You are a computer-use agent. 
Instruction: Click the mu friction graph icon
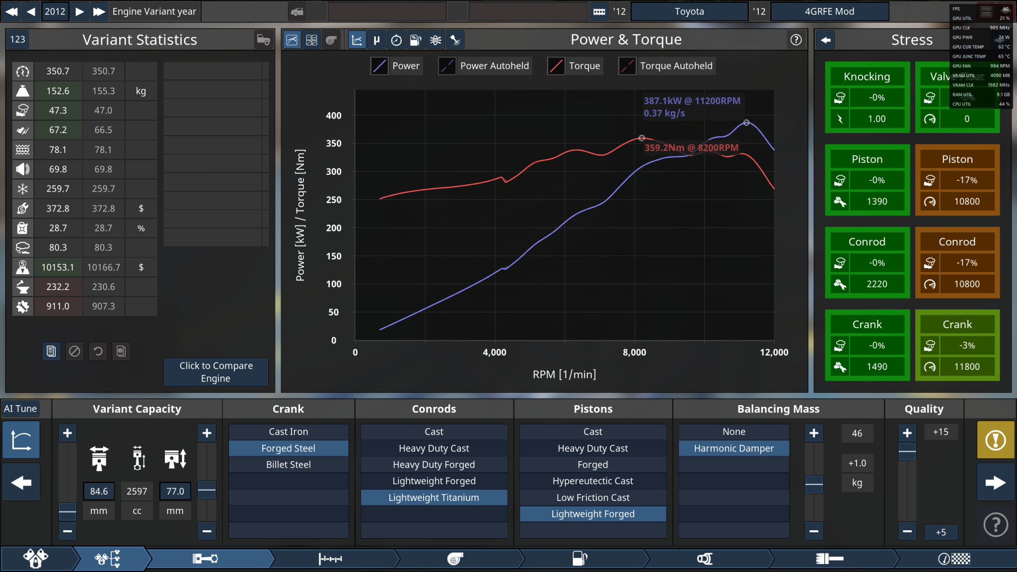pos(376,40)
